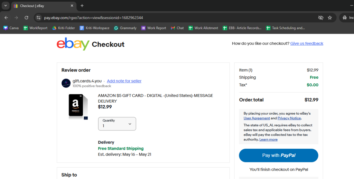Open the Kriti-Folder bookmark
Screen dimensions: 354x179
pos(64,28)
